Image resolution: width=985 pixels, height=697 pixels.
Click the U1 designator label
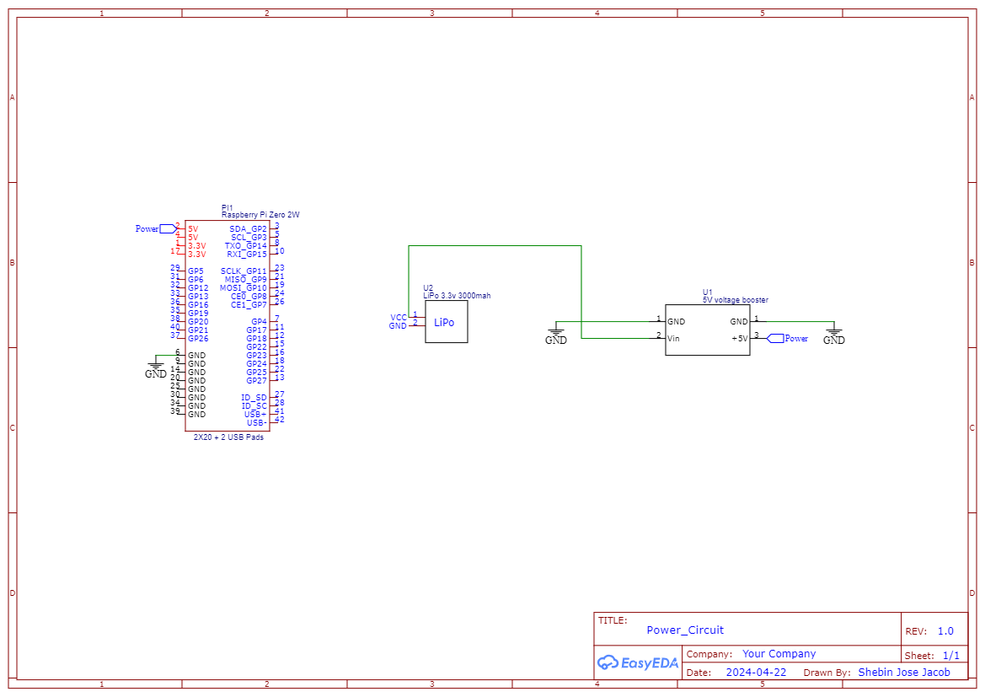707,292
